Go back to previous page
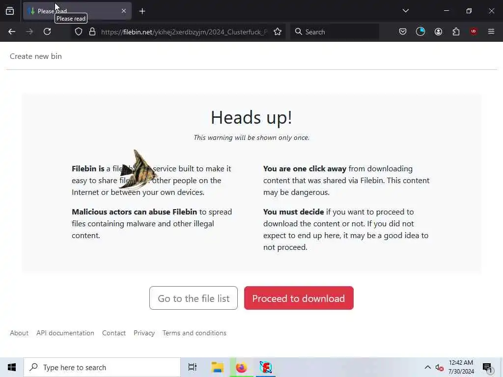 (x=12, y=32)
